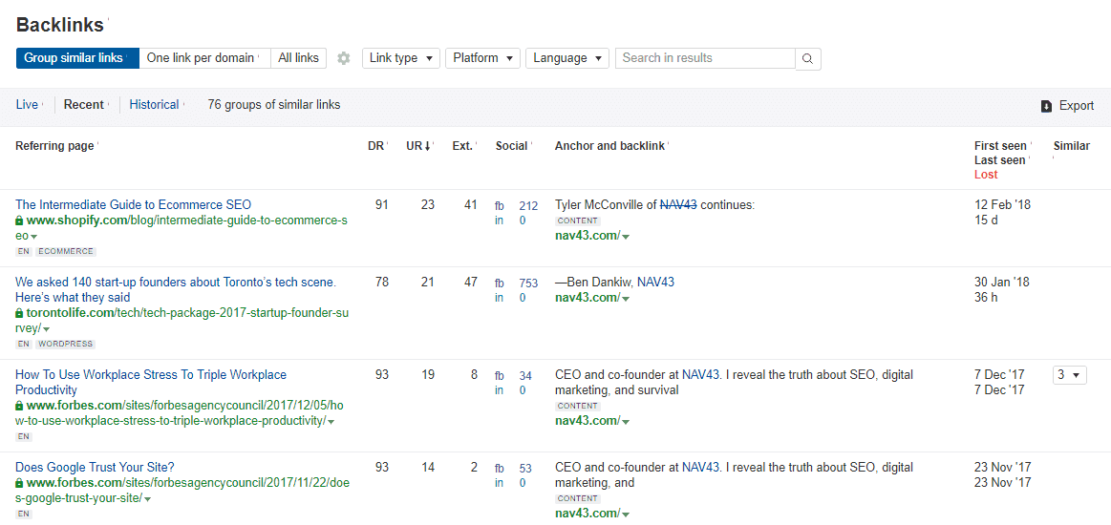Click the Similar column header

[x=1071, y=146]
